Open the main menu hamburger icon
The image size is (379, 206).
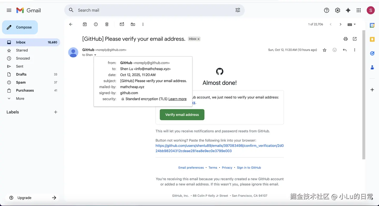[9, 10]
